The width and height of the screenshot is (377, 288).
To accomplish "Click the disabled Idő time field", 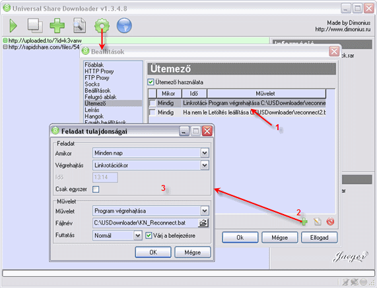I will pyautogui.click(x=105, y=177).
